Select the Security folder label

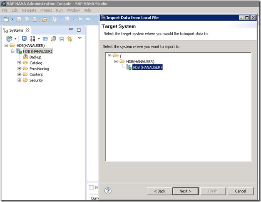(36, 80)
